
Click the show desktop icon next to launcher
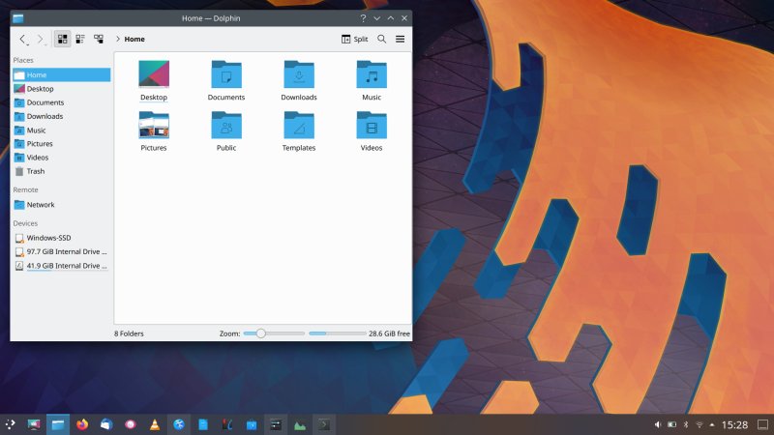pyautogui.click(x=34, y=424)
